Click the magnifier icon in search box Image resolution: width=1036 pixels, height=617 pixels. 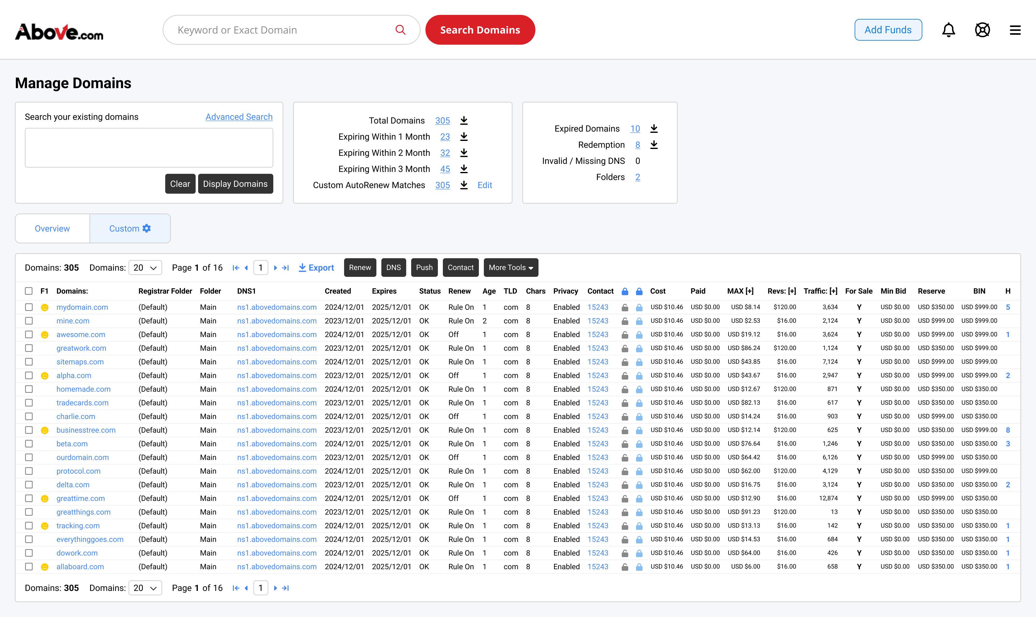pos(400,30)
